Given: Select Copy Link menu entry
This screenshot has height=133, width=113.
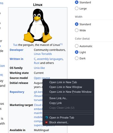Looking at the screenshot, I should (68, 103).
